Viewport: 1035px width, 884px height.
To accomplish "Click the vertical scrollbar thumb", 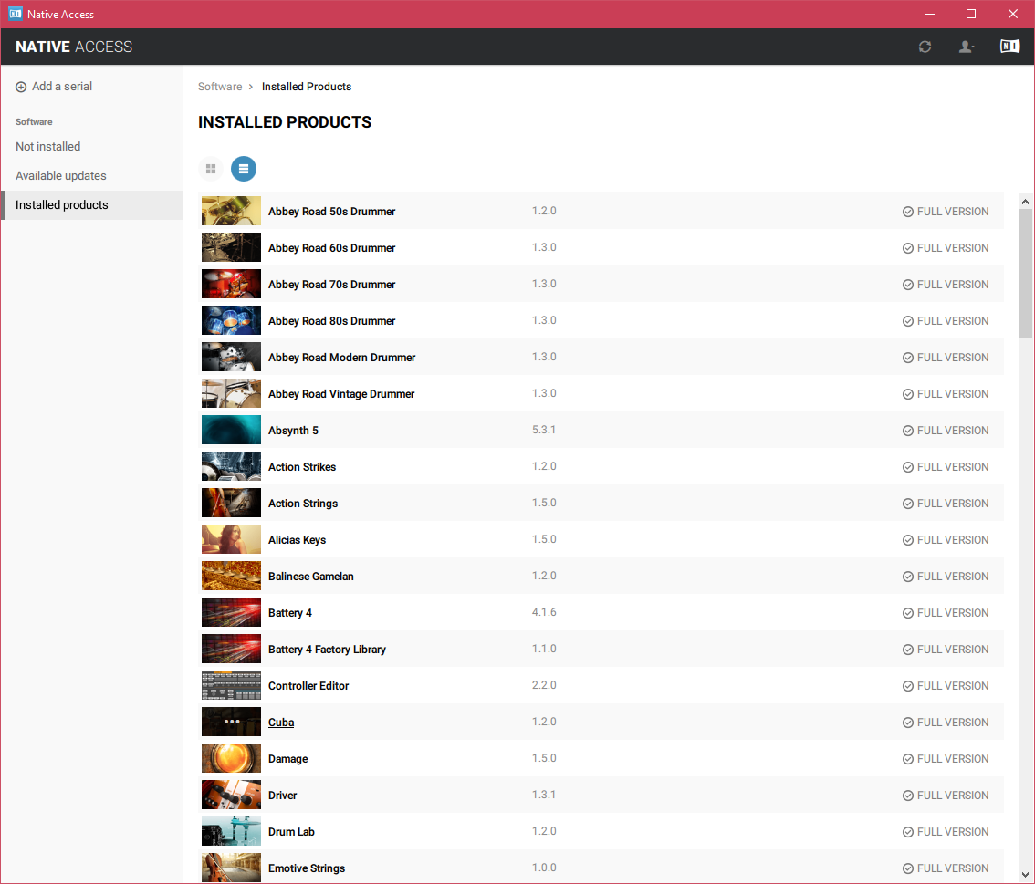I will point(1025,274).
